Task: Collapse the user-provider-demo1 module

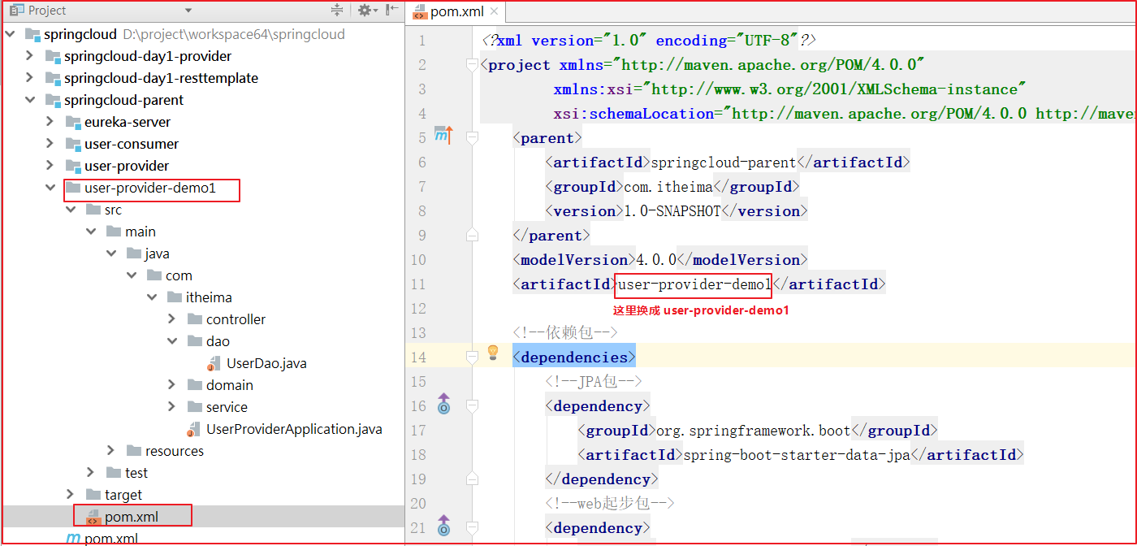Action: pyautogui.click(x=51, y=188)
